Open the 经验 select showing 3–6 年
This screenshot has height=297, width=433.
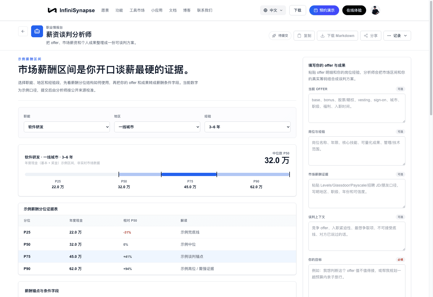pos(248,127)
